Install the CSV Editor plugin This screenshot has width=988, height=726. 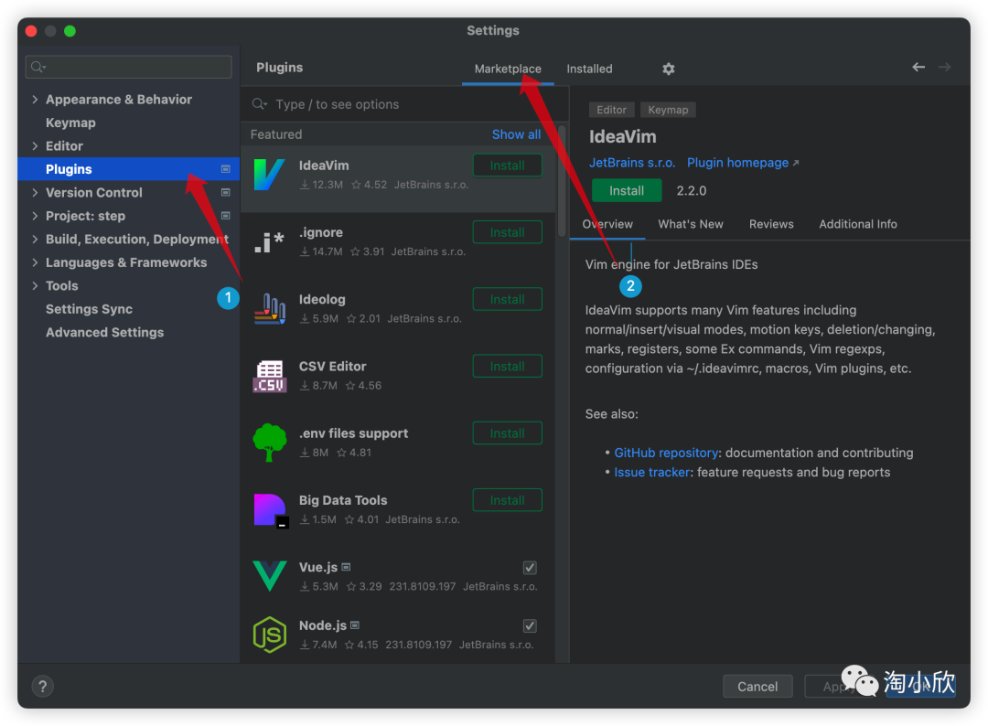pyautogui.click(x=507, y=367)
